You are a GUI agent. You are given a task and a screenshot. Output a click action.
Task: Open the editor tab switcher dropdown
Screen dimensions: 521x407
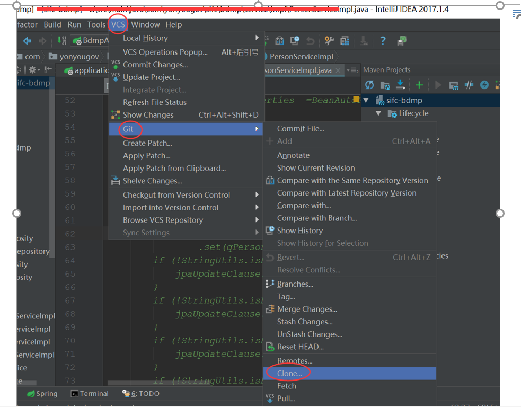click(x=354, y=69)
